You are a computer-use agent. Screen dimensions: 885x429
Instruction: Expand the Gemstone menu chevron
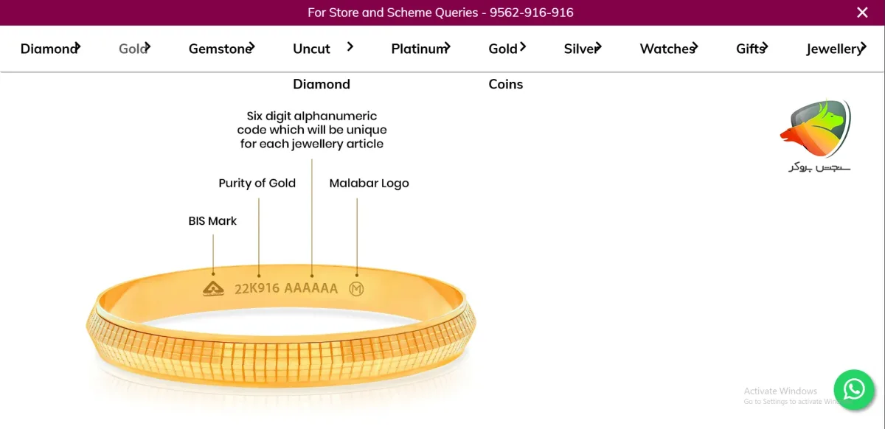[251, 47]
